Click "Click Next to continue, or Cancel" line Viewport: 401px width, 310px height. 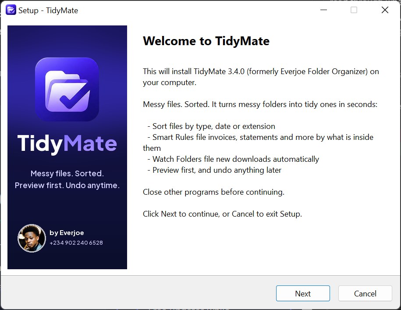click(x=222, y=214)
